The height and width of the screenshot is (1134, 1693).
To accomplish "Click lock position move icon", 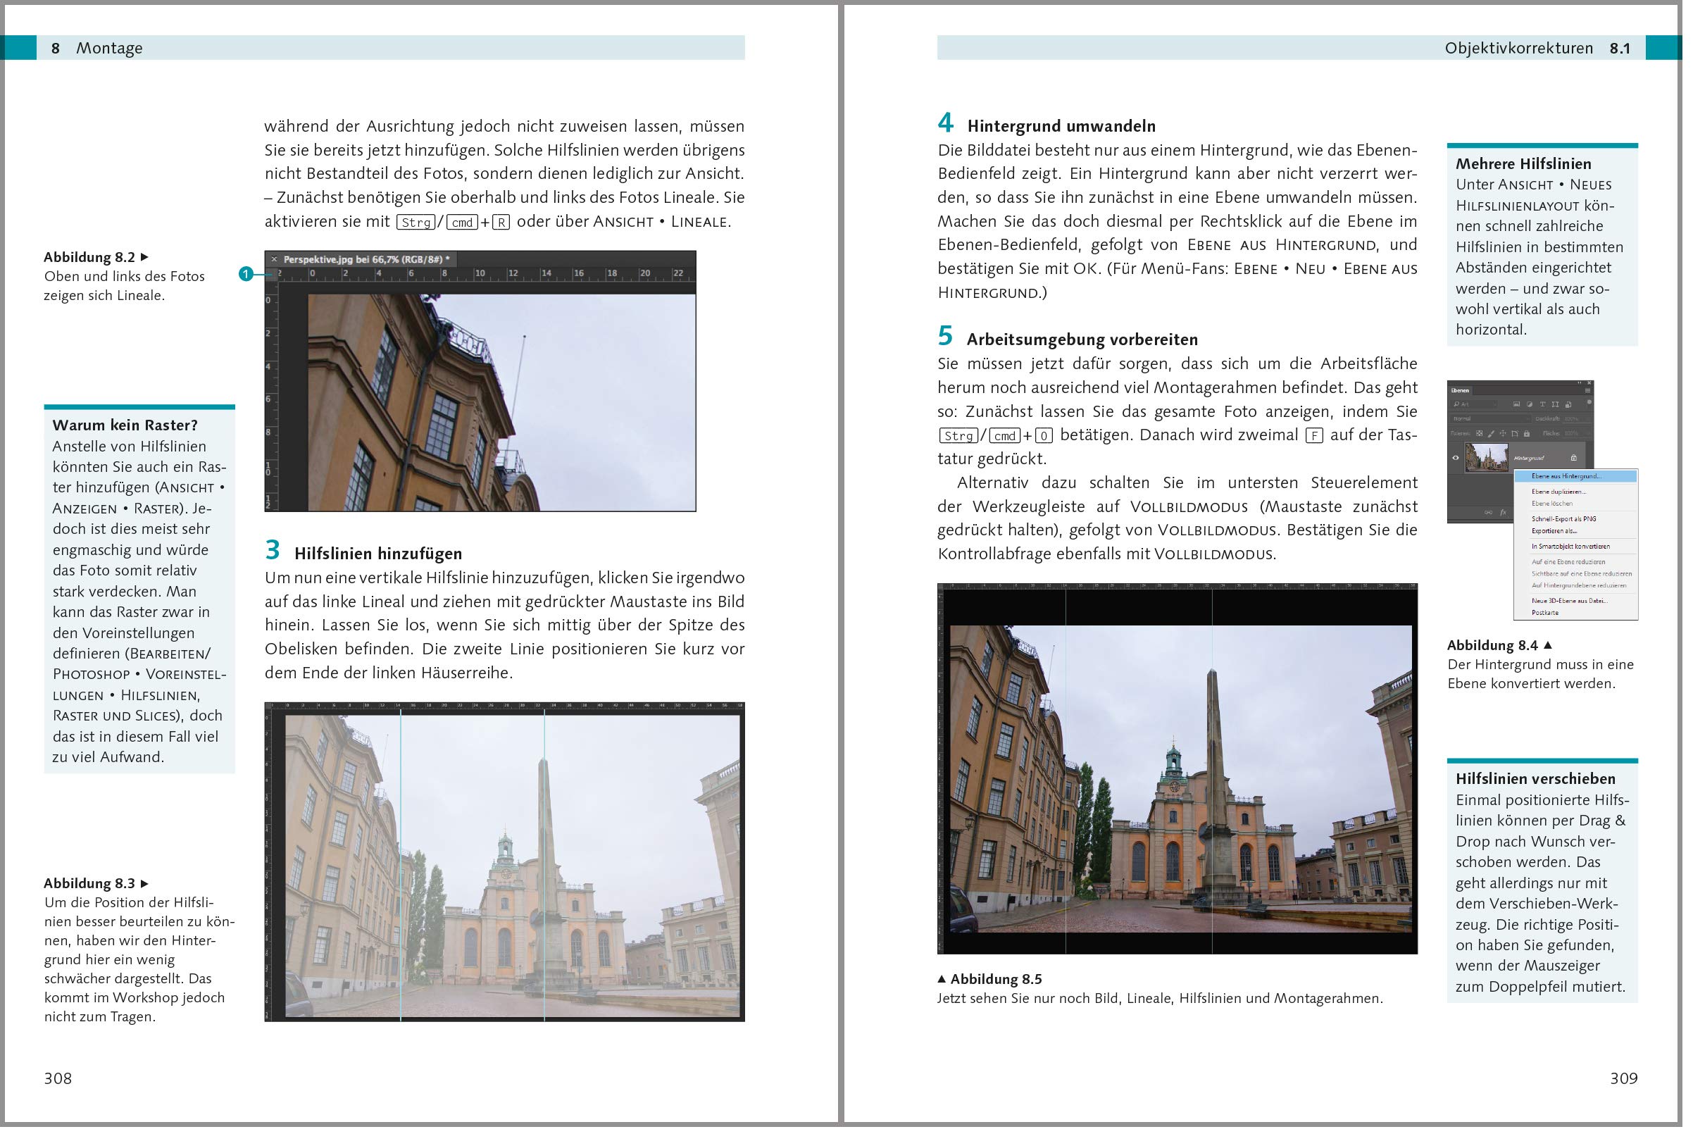I will point(1504,434).
